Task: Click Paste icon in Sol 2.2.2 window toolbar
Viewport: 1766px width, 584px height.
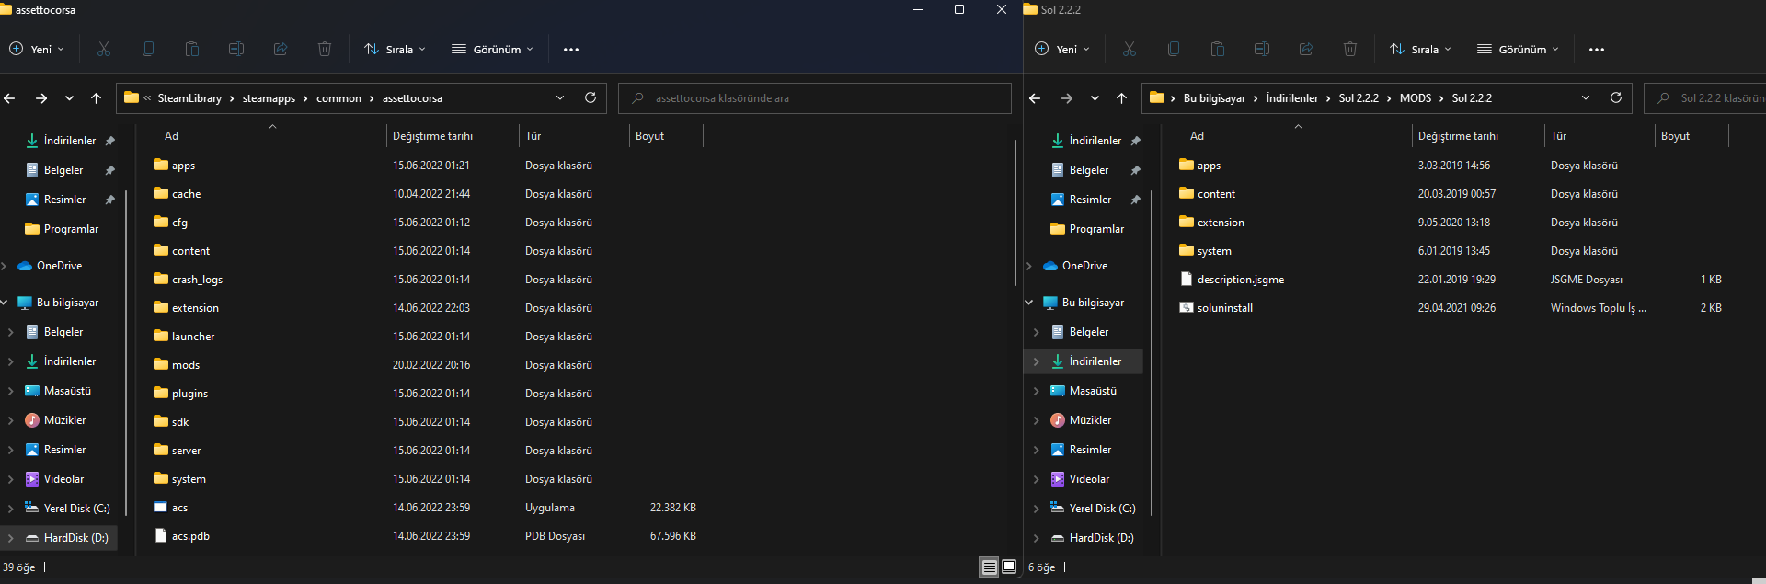Action: tap(1218, 49)
